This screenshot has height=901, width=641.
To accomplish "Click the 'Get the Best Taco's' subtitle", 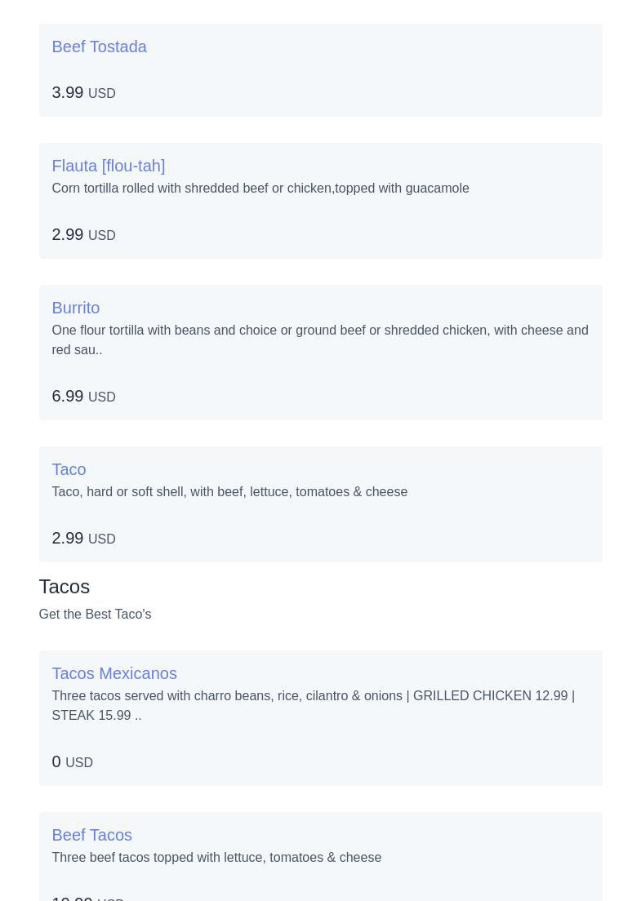I will point(95,615).
